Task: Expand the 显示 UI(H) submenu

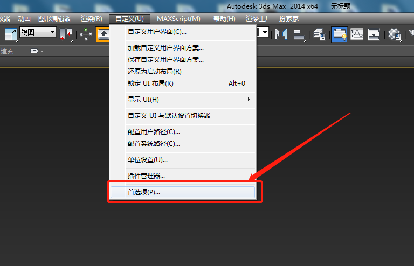Action: click(x=183, y=100)
